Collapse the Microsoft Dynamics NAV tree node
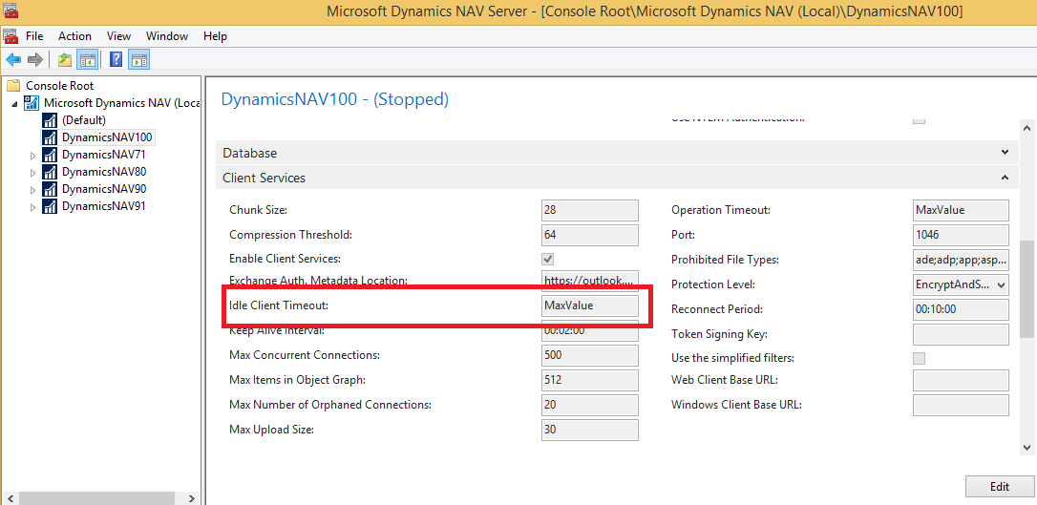This screenshot has height=505, width=1037. tap(14, 104)
